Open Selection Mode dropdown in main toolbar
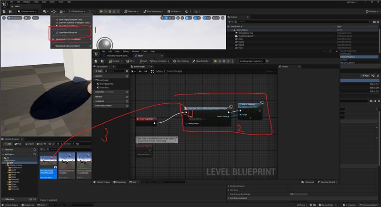Viewport: 381px width, 207px height. coord(28,11)
